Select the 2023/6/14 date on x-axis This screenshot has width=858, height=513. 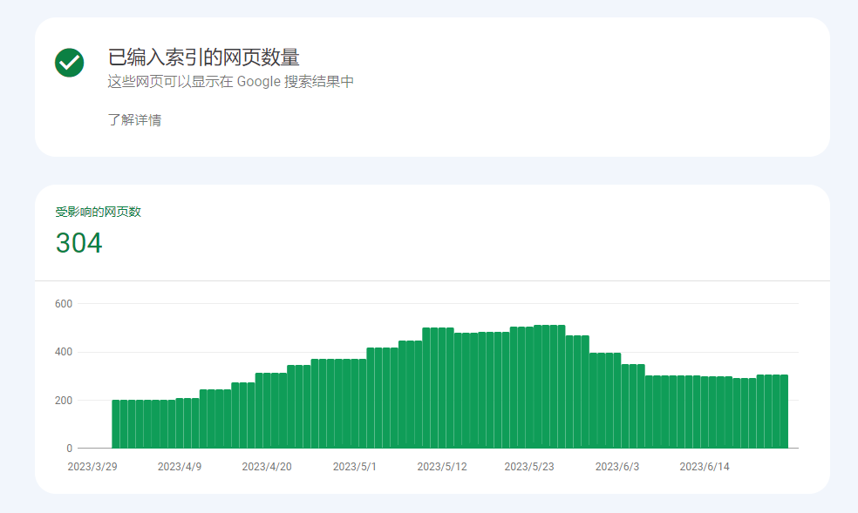[x=705, y=467]
